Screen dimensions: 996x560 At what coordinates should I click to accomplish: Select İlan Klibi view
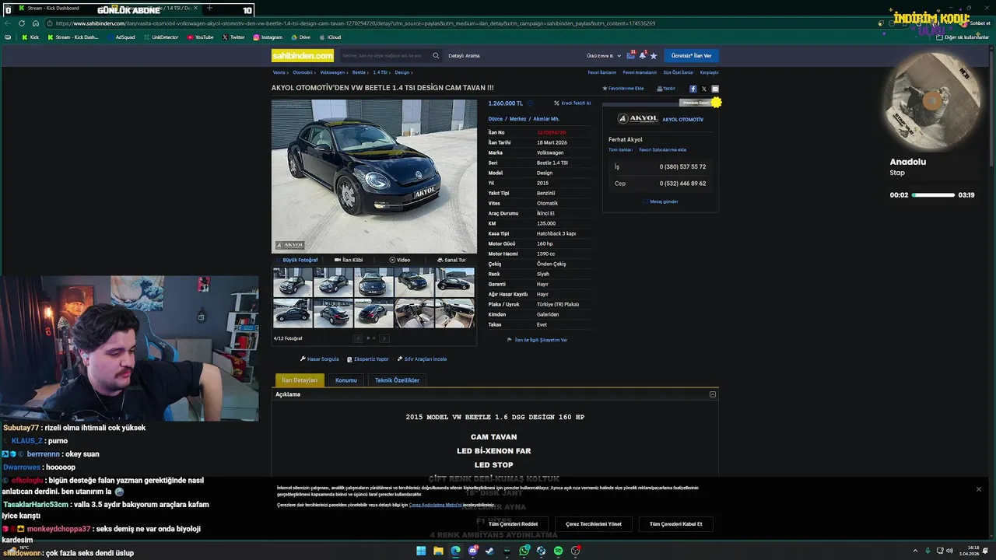pos(349,260)
